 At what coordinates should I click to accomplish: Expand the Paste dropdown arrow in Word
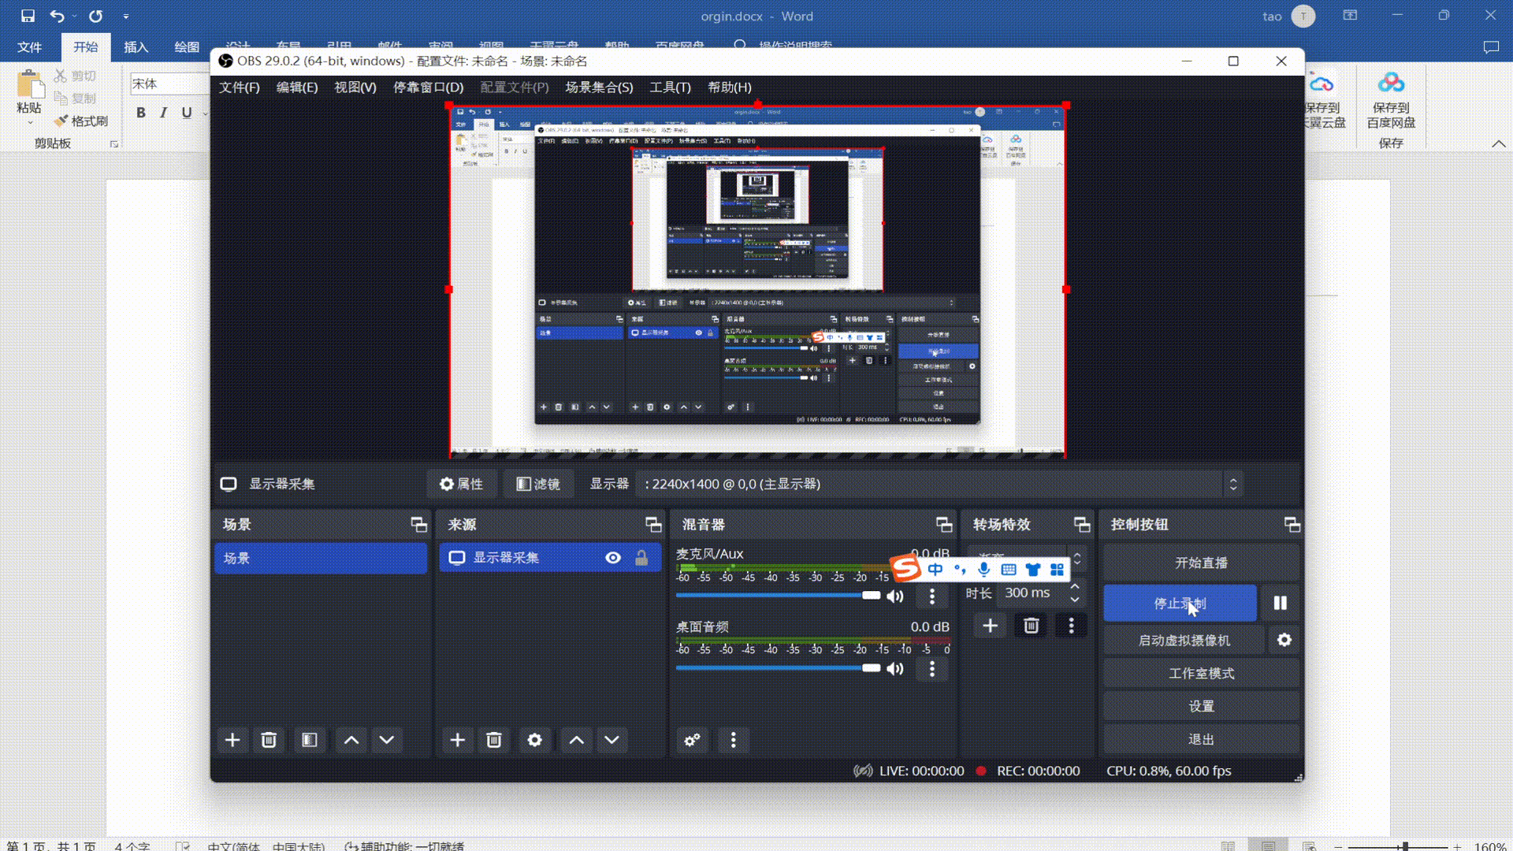pos(30,122)
